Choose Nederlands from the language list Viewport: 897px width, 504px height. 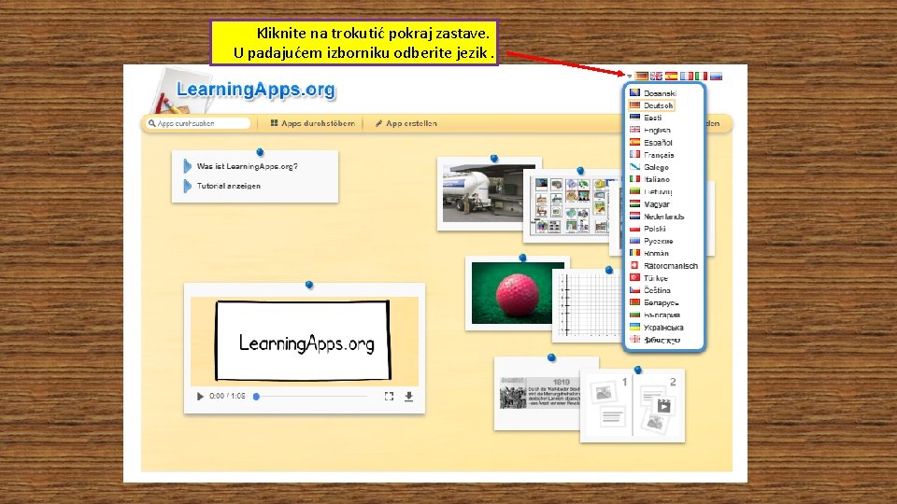click(657, 217)
